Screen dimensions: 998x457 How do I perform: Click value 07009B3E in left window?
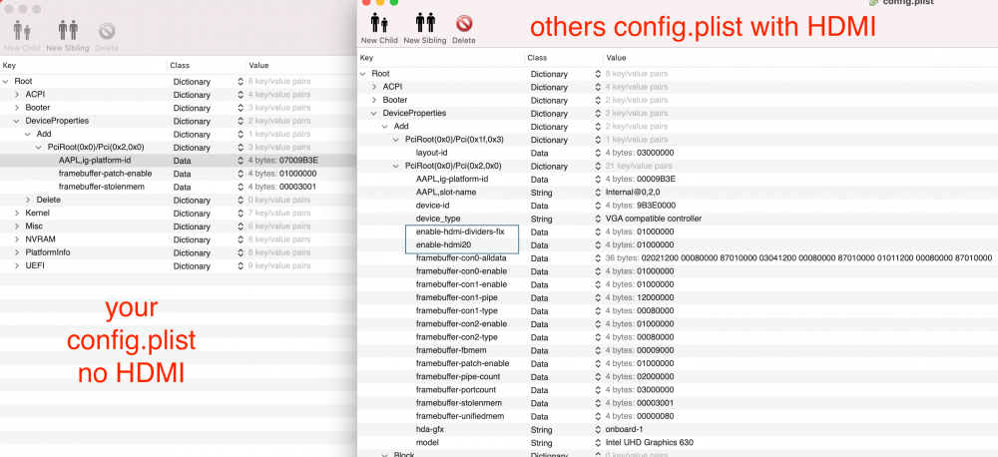click(298, 161)
